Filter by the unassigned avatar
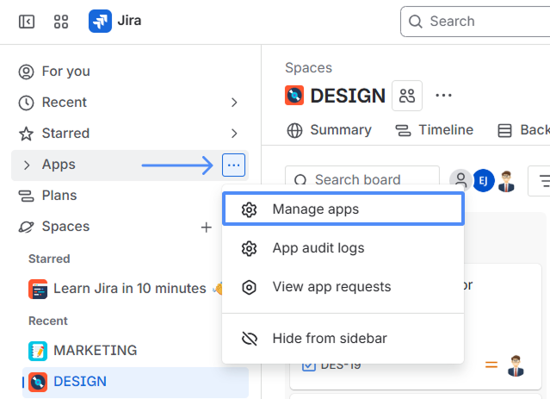Screen dimensions: 550x399 (x=460, y=180)
